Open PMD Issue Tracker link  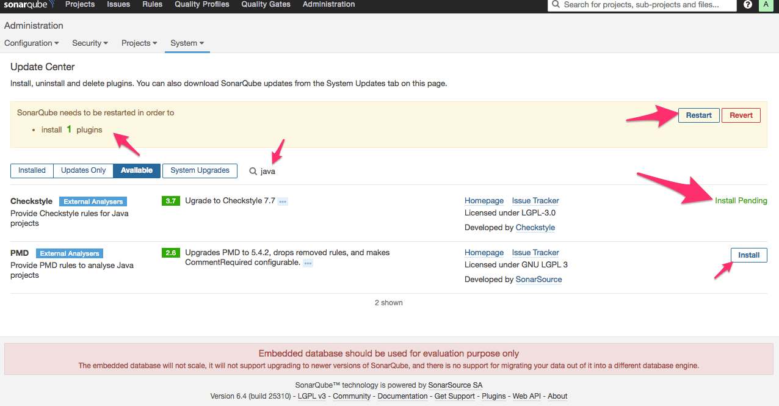(x=535, y=253)
